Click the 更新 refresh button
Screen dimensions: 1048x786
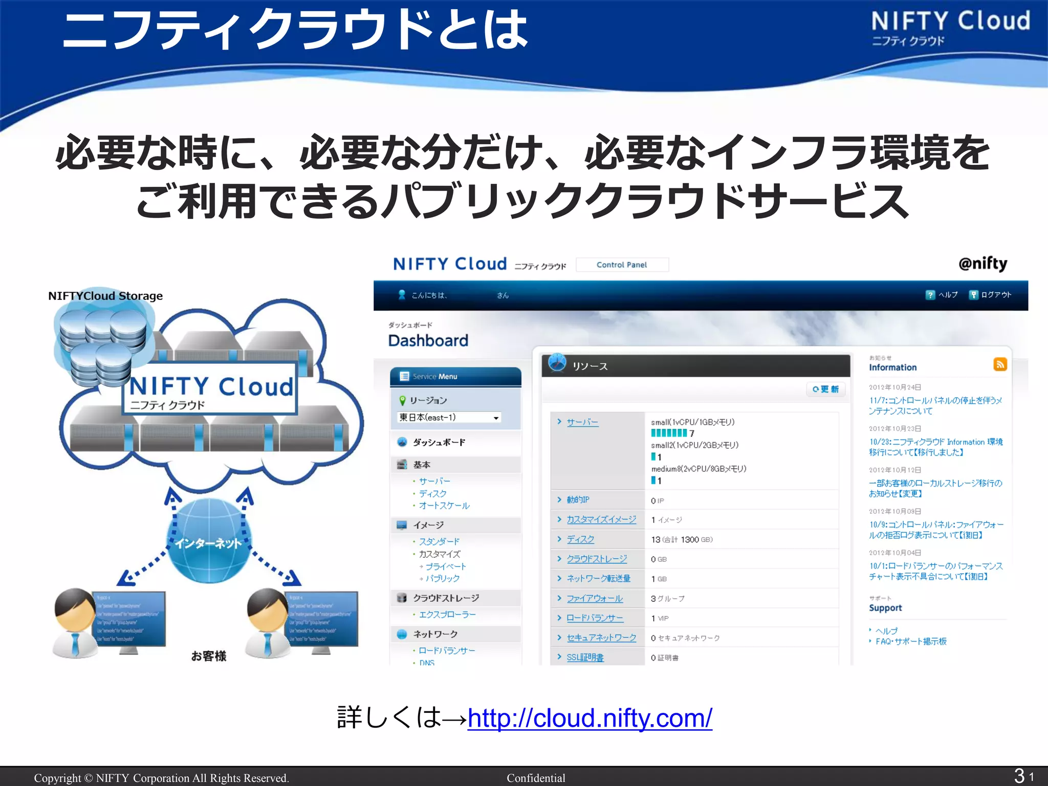pyautogui.click(x=825, y=389)
